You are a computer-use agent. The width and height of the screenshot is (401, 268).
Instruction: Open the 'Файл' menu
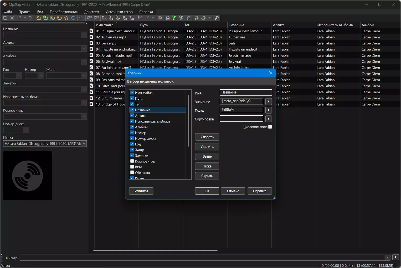tap(8, 12)
